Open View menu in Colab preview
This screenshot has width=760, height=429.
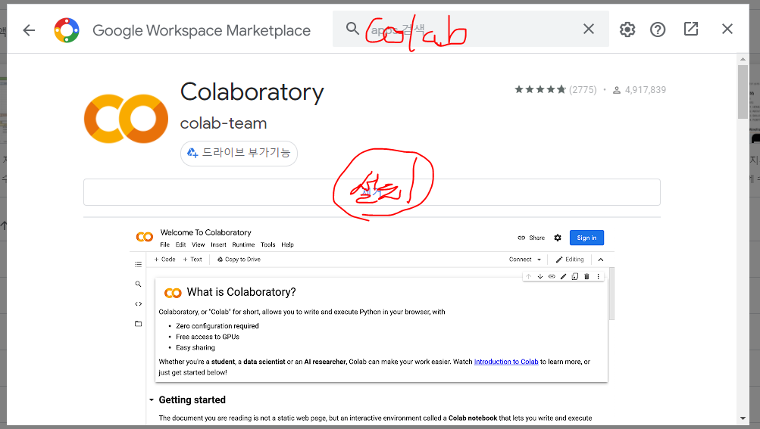click(199, 244)
